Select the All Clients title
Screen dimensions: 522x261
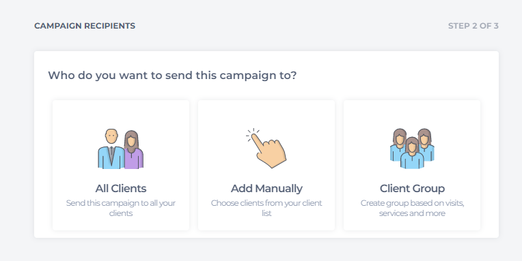coord(121,188)
